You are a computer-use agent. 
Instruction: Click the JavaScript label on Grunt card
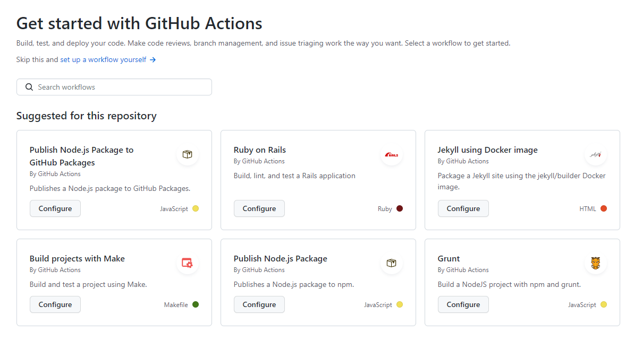coord(582,305)
